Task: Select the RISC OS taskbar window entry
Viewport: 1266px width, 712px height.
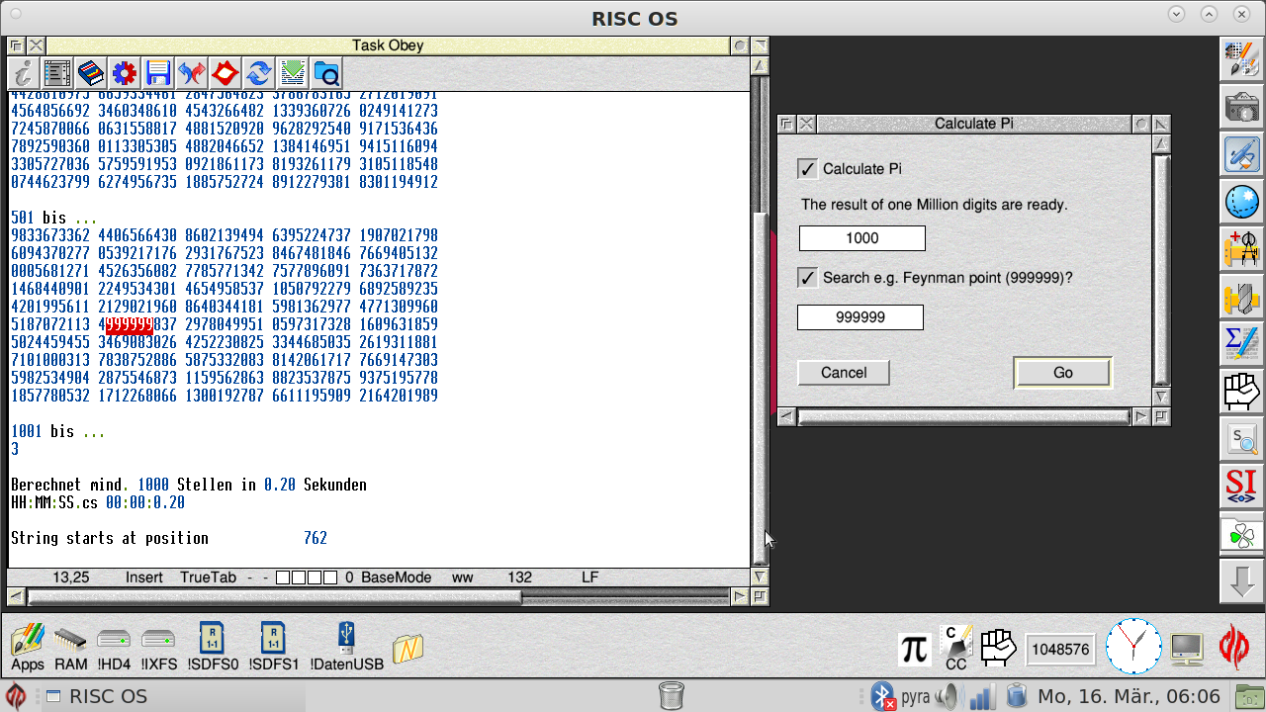Action: 99,696
